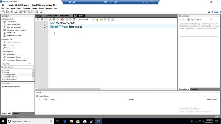
Task: Open SQL script file in main toolbar
Action: [x=7, y=12]
